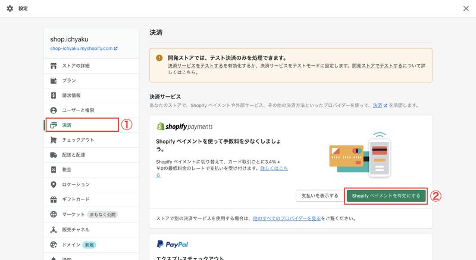The height and width of the screenshot is (260, 476).
Task: Open the 配送と配達 settings section
Action: coord(91,155)
